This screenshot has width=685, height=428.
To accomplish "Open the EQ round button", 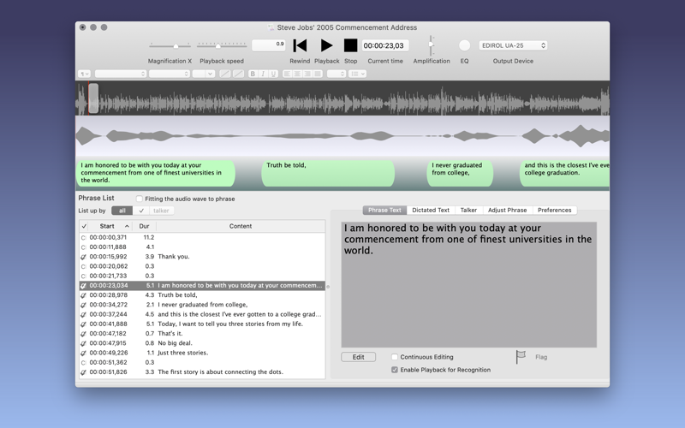I will pyautogui.click(x=464, y=45).
